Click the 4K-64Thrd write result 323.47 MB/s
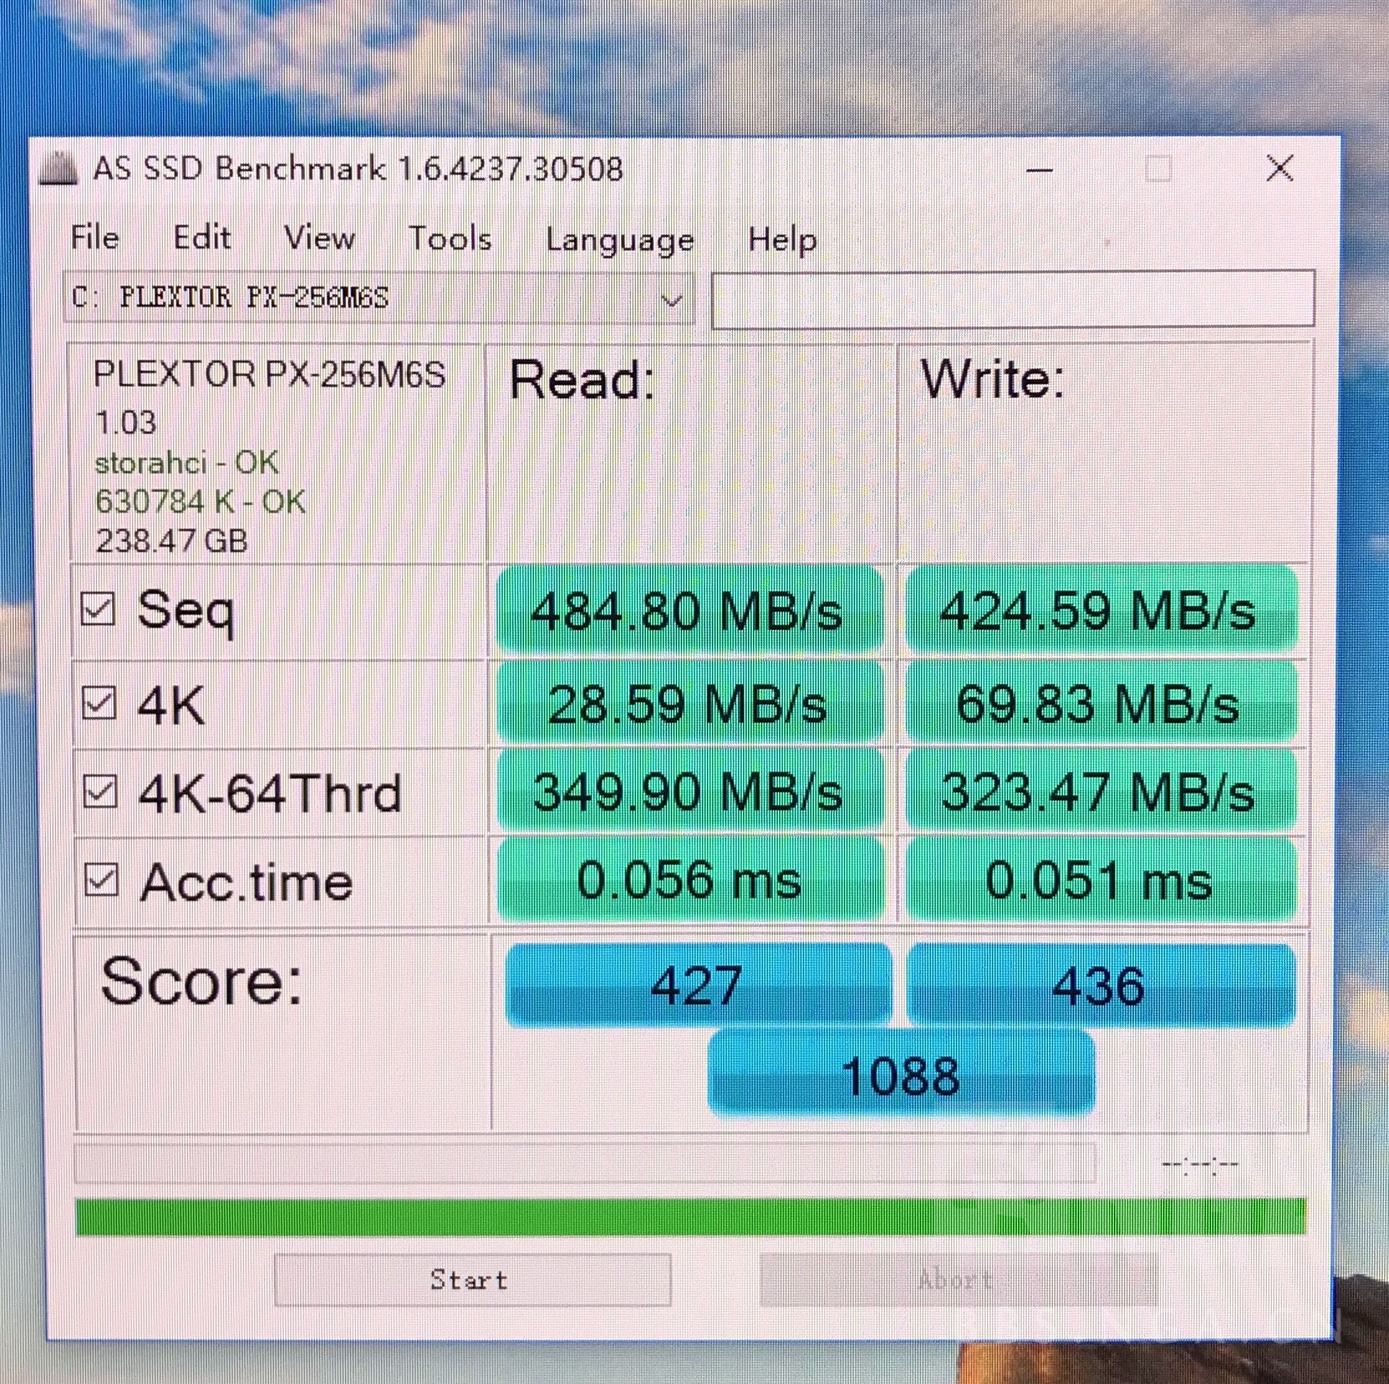Viewport: 1389px width, 1384px height. (x=1101, y=791)
